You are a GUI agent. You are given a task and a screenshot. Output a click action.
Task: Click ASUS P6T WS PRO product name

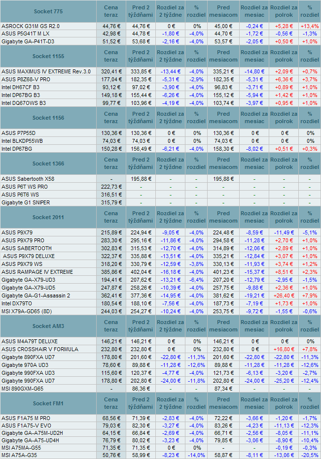pyautogui.click(x=24, y=187)
